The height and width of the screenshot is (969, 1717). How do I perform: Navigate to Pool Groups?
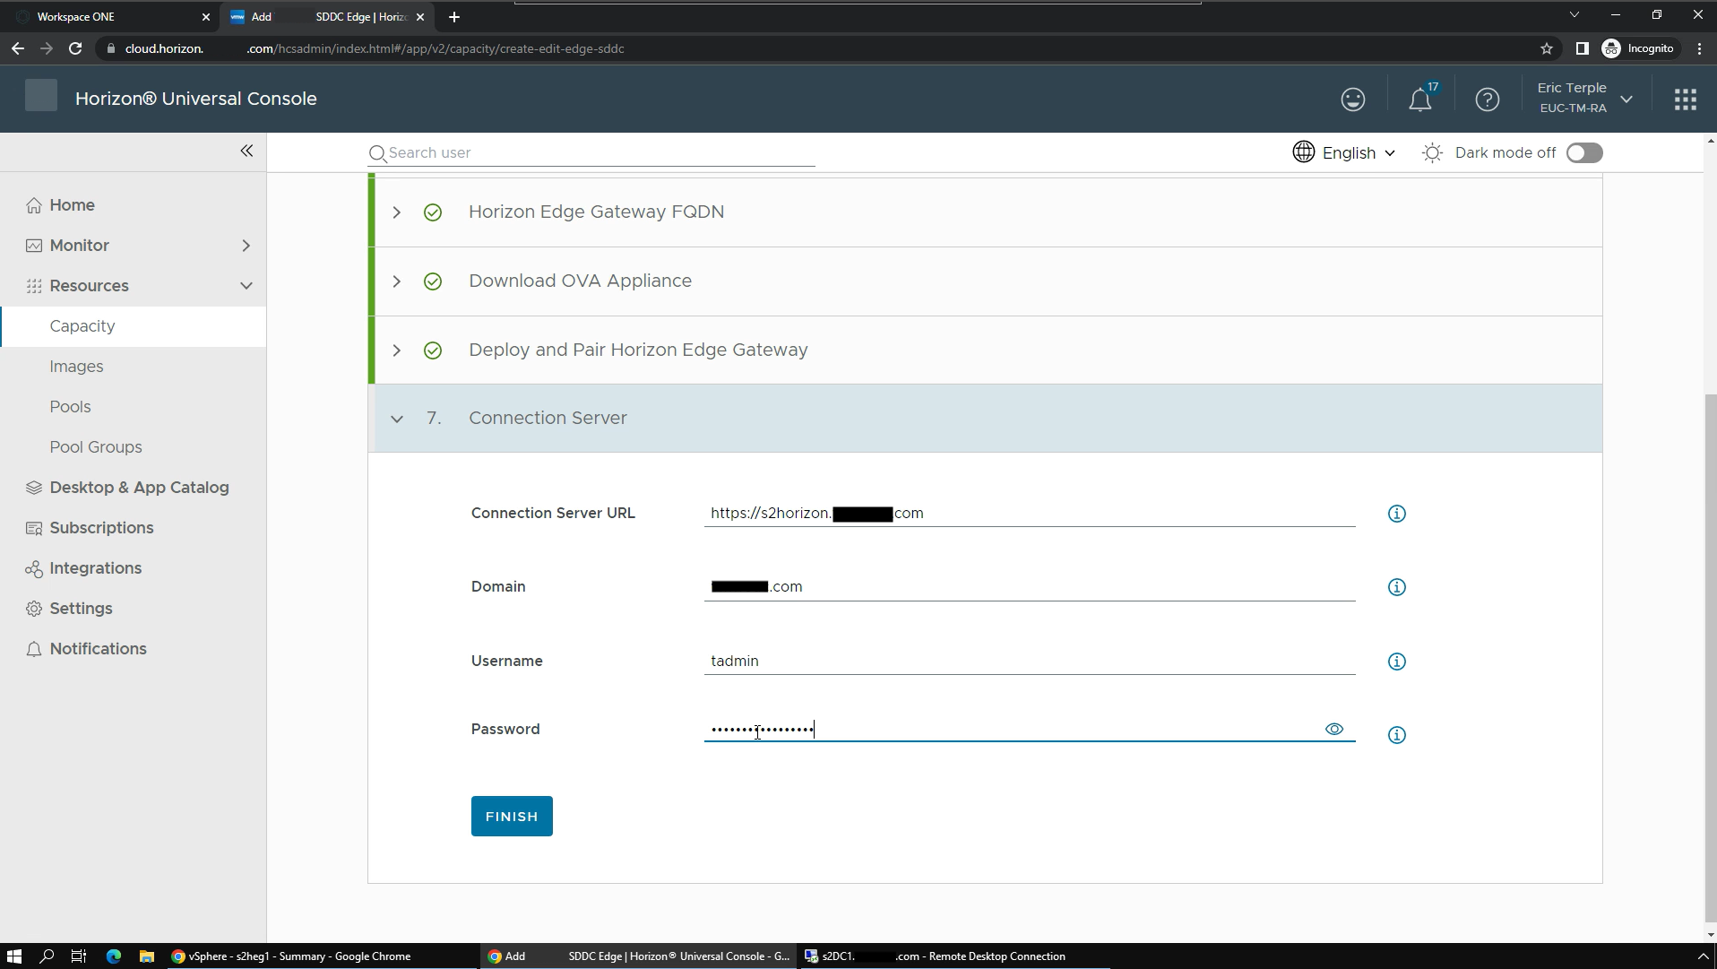pos(96,446)
